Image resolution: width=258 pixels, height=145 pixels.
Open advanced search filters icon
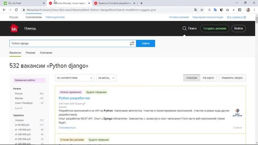point(132,43)
